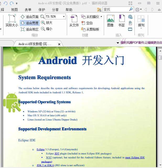Click the Windows XP or Vista bullet text
This screenshot has height=168, width=162.
pos(51,111)
